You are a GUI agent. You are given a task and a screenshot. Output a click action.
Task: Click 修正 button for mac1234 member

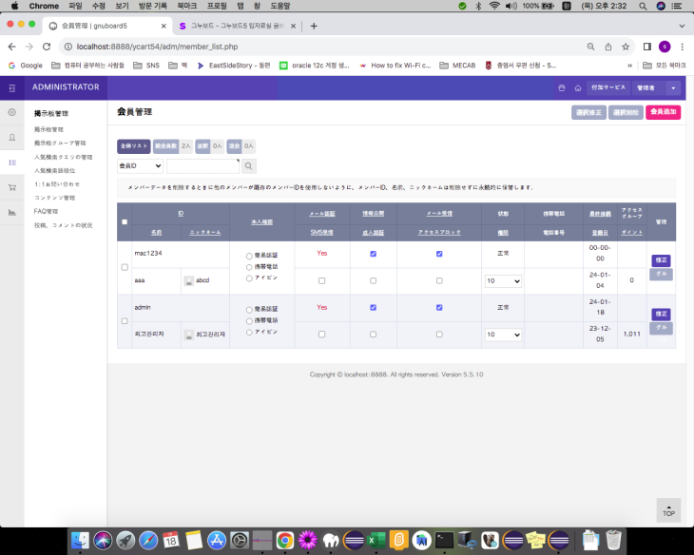[661, 260]
